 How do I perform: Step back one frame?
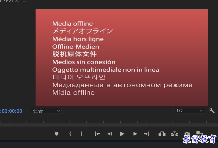[110, 134]
